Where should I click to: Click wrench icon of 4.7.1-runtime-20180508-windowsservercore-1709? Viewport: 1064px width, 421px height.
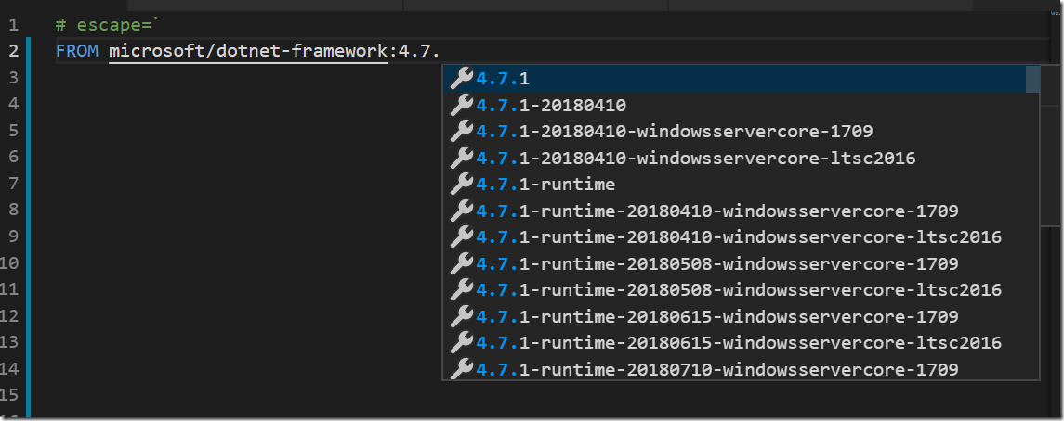(462, 263)
